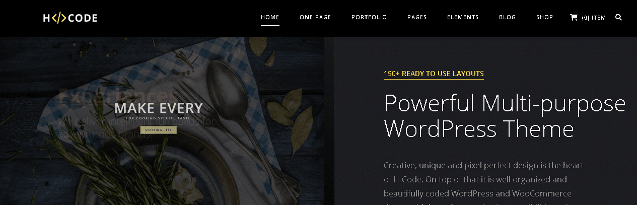637x205 pixels.
Task: Open the Shop menu
Action: point(544,17)
